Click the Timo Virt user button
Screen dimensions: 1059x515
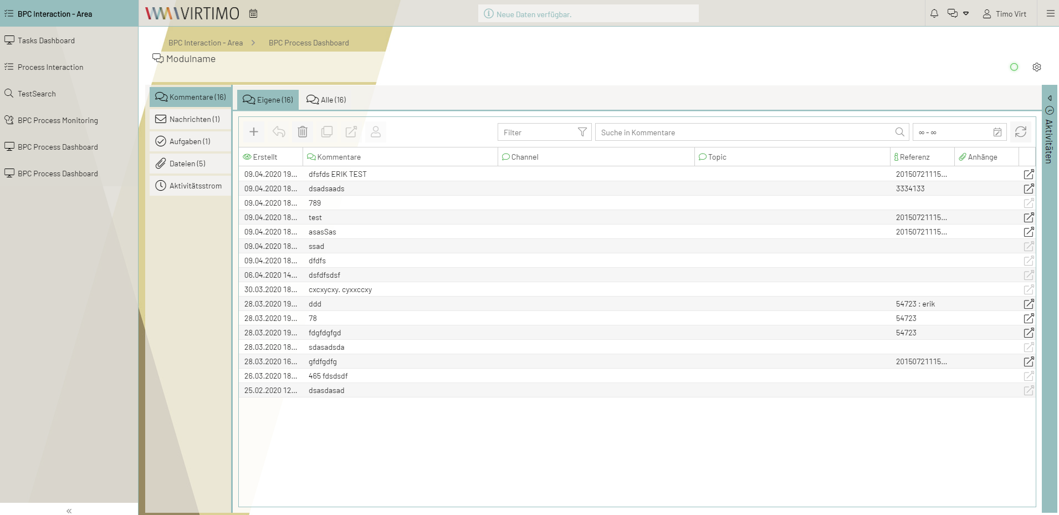click(x=1005, y=14)
